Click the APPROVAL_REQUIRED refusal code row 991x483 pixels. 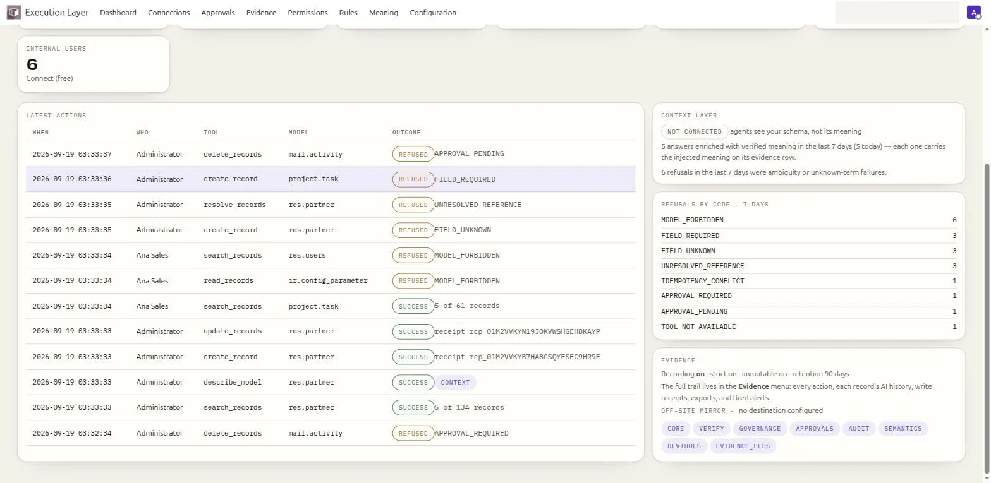point(808,296)
